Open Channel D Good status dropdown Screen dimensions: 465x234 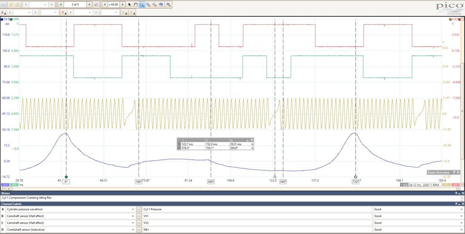tap(460, 229)
